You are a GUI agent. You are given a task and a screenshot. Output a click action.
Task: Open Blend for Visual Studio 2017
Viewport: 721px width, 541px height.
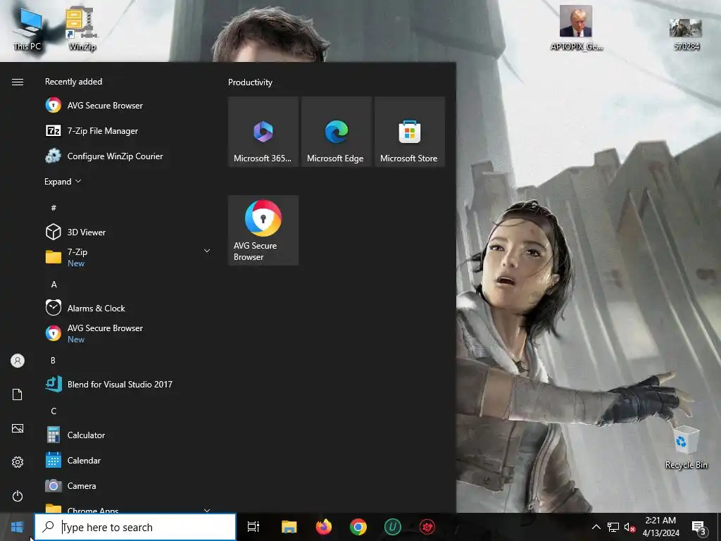127,384
